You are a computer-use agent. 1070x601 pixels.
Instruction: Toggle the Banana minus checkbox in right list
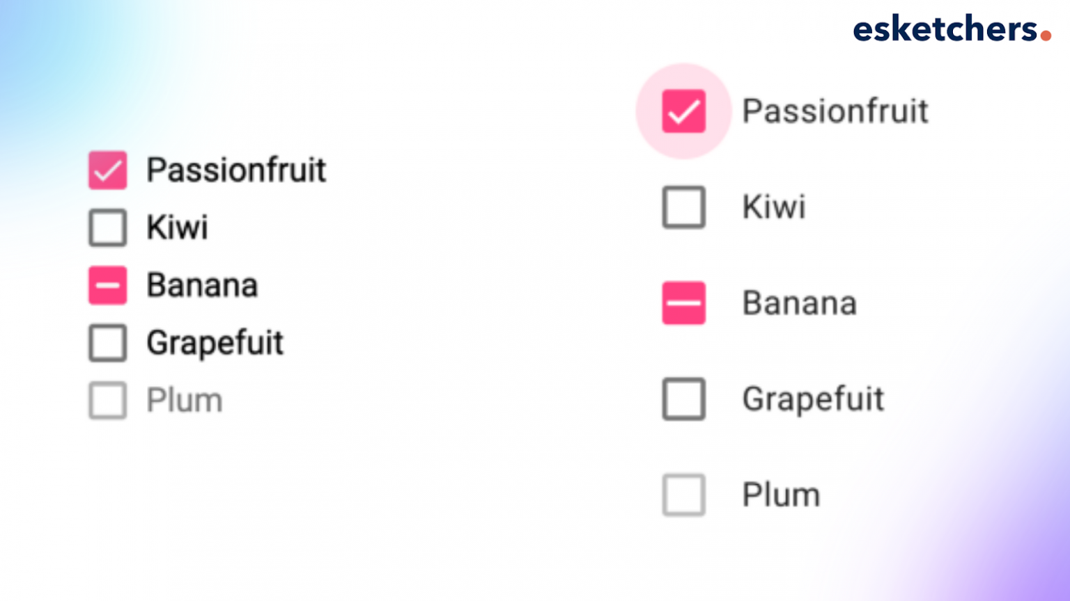(x=683, y=303)
